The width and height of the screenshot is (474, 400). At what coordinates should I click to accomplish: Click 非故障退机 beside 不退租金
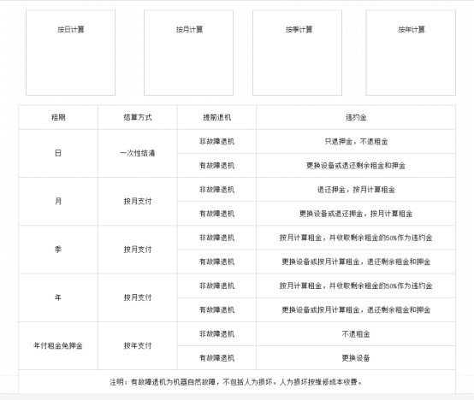point(216,334)
